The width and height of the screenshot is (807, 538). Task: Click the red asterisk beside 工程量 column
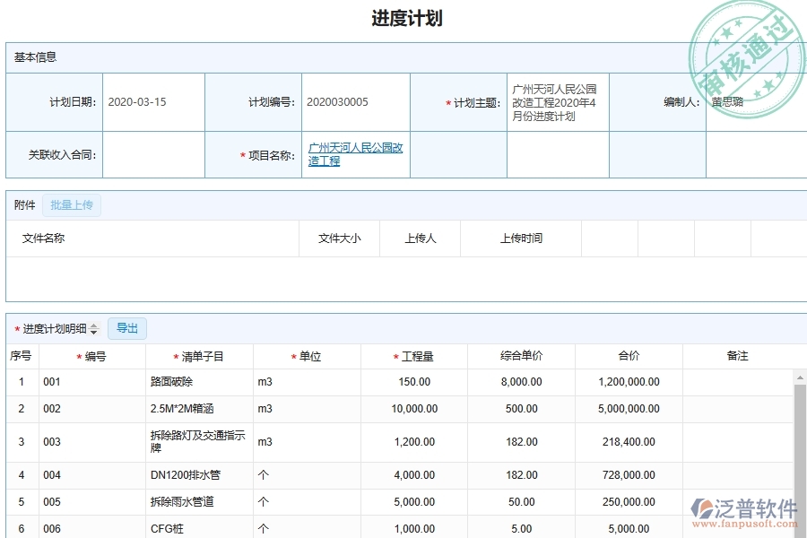click(395, 356)
